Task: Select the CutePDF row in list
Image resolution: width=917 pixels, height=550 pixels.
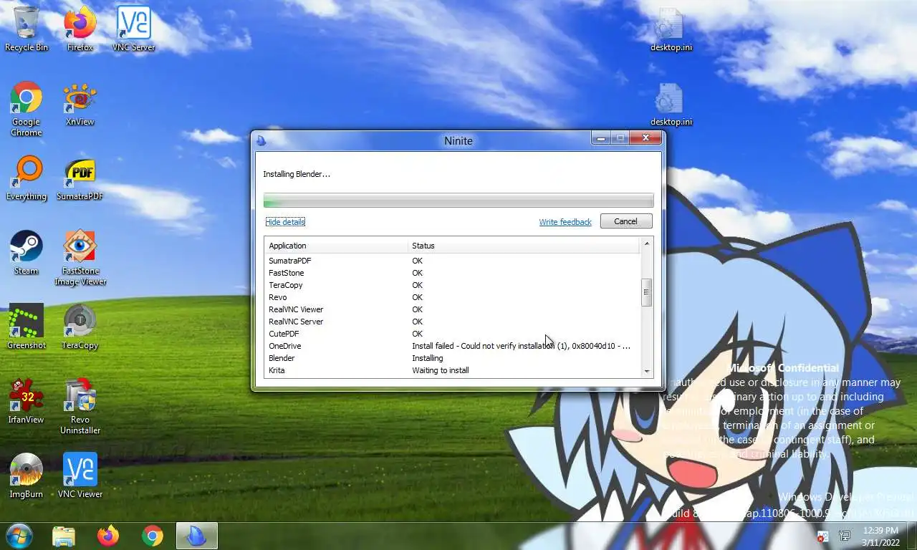Action: click(451, 334)
